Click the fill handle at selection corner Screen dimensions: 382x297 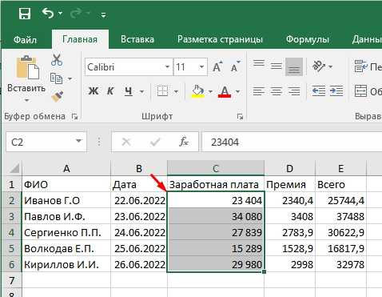click(x=264, y=272)
